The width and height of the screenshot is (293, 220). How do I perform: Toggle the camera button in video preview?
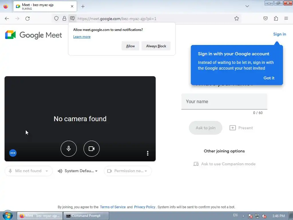coord(91,149)
